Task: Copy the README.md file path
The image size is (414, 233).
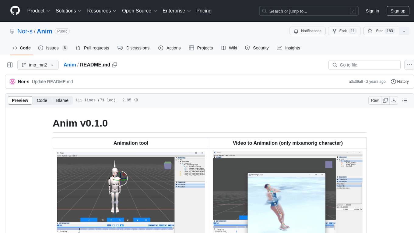Action: click(115, 65)
